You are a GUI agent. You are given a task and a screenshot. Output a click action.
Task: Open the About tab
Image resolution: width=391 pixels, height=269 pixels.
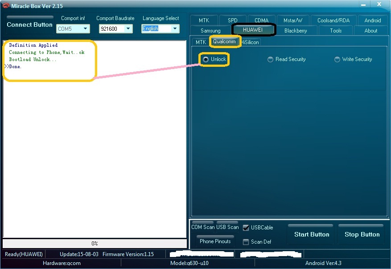tap(371, 31)
